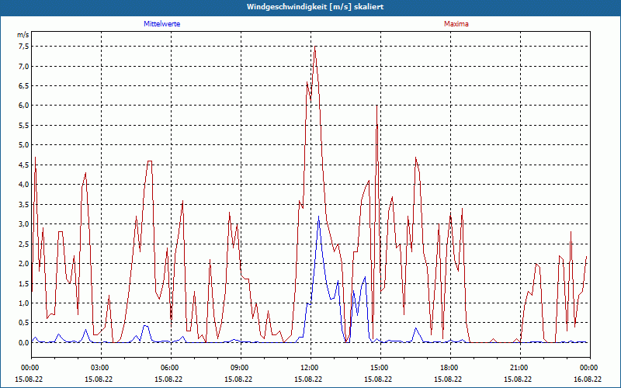Image resolution: width=621 pixels, height=388 pixels.
Task: Click the 3,0 y-axis value
Action: pyautogui.click(x=24, y=224)
